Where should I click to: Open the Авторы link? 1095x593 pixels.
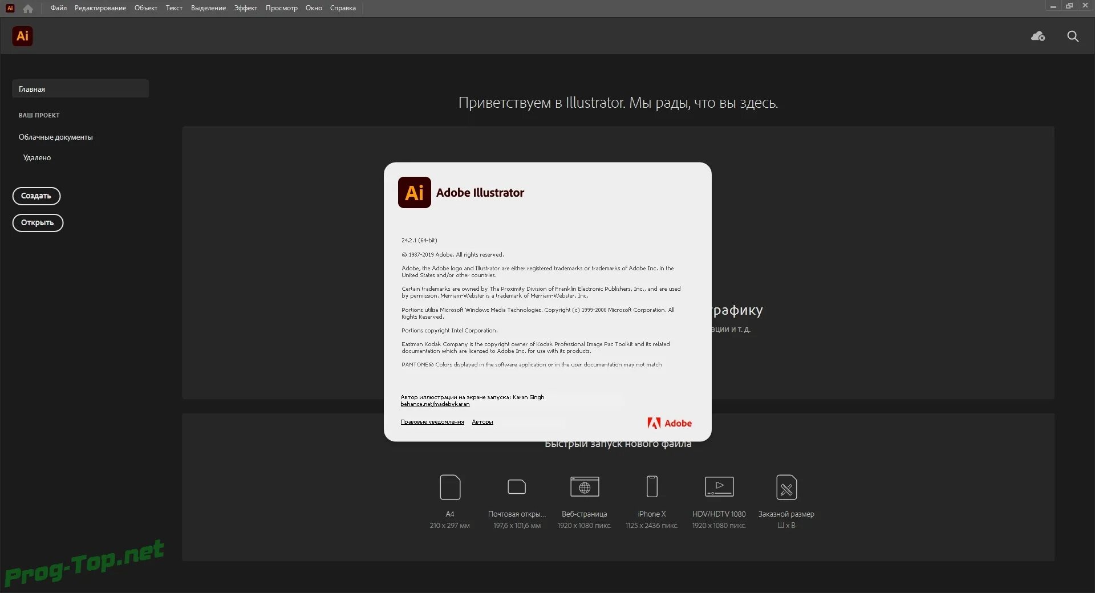[482, 422]
